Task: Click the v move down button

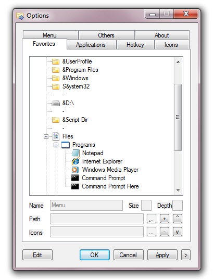Action: 178,232
